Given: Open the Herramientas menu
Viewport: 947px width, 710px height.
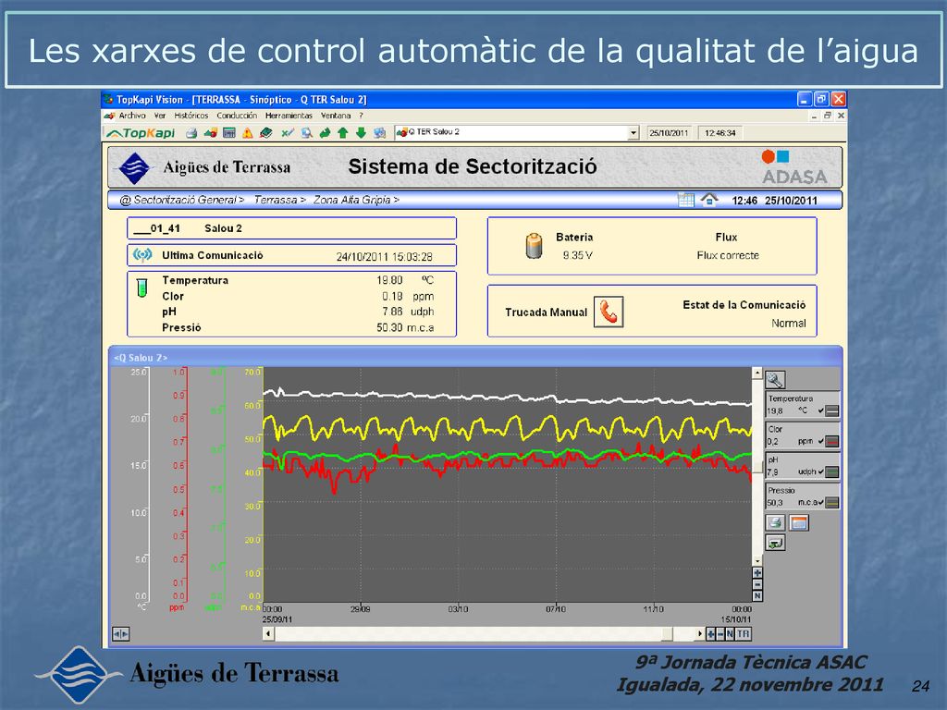Looking at the screenshot, I should tap(289, 116).
